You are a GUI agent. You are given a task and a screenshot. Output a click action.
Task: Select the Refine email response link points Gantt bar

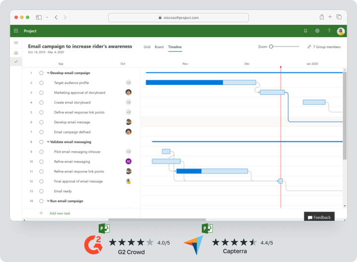(212, 171)
